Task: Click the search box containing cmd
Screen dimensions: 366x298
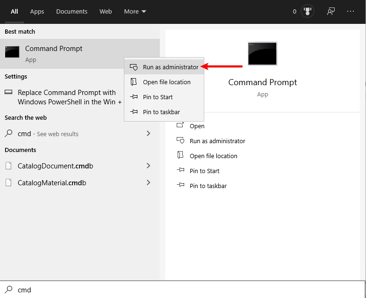Action: [183, 290]
